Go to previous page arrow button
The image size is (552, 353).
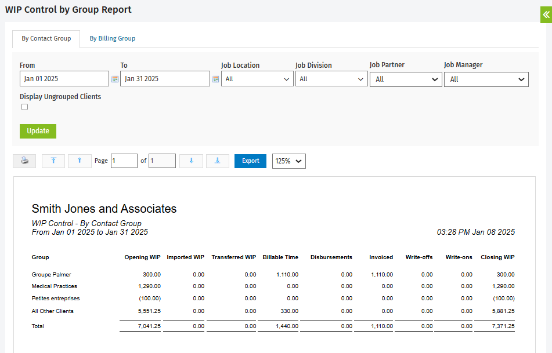80,161
